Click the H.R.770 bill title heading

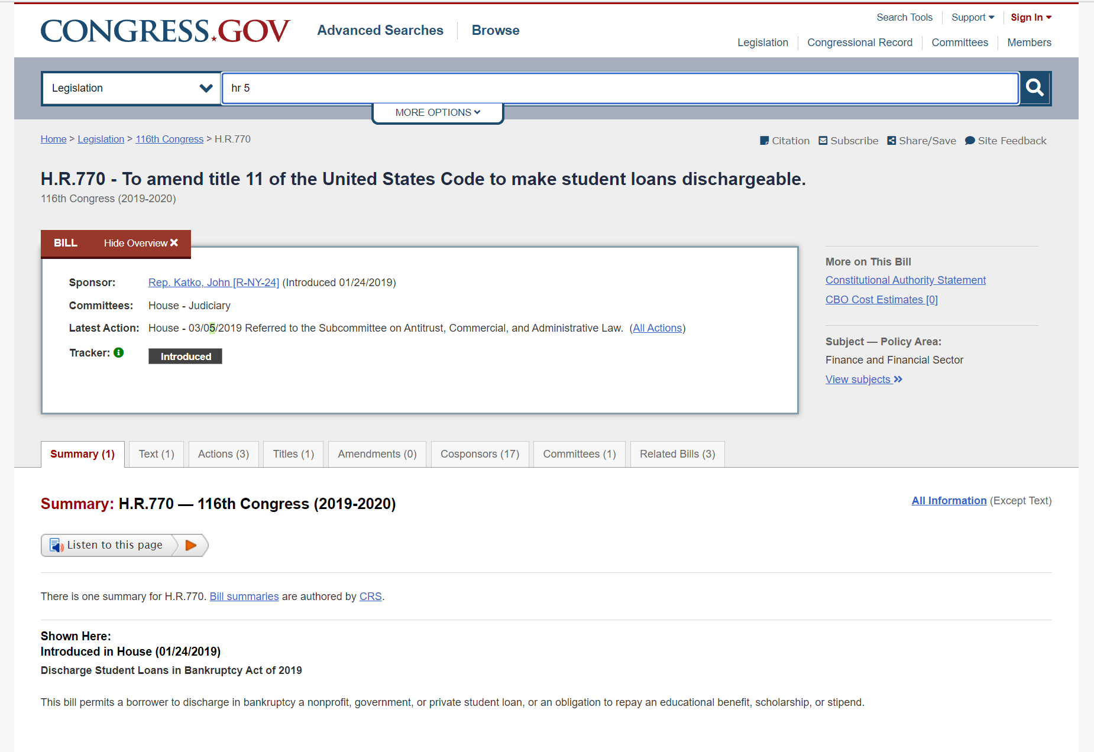point(423,179)
